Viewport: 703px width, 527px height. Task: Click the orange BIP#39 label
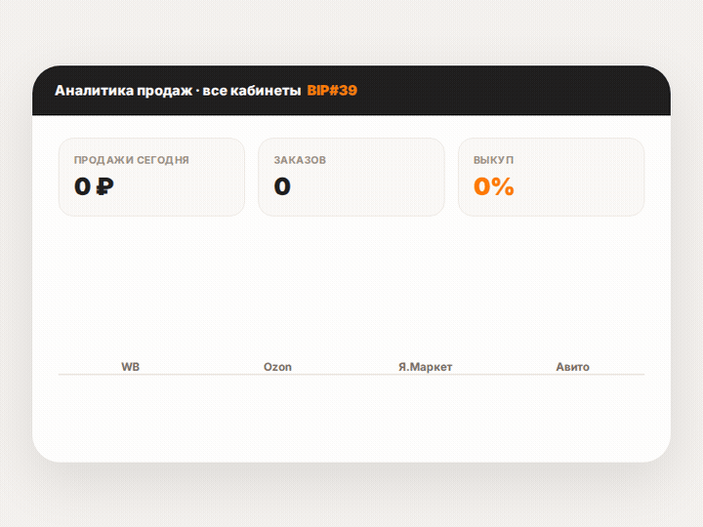(332, 91)
